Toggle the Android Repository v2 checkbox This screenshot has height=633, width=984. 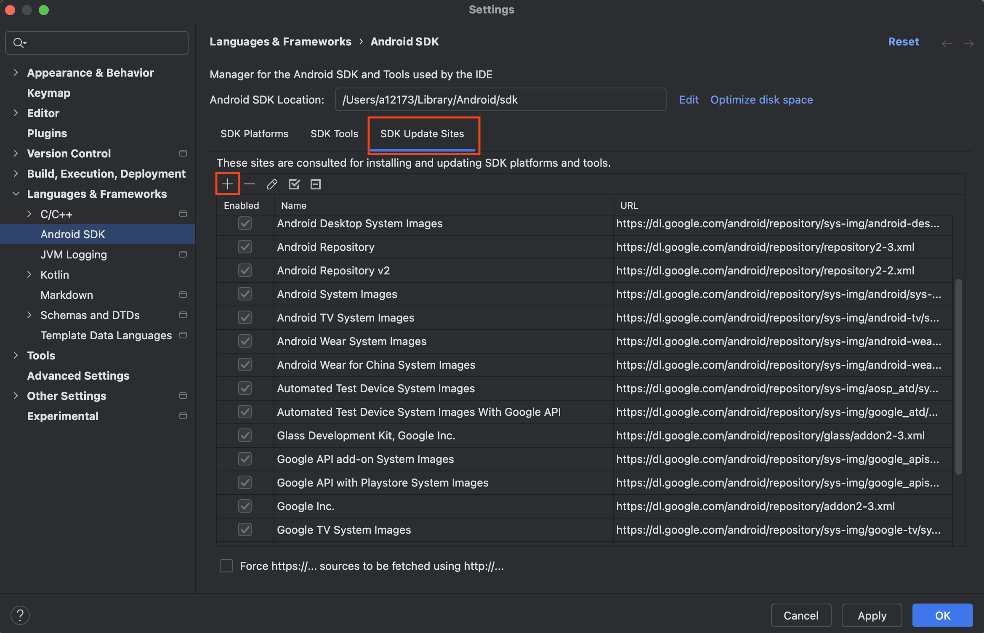(245, 270)
